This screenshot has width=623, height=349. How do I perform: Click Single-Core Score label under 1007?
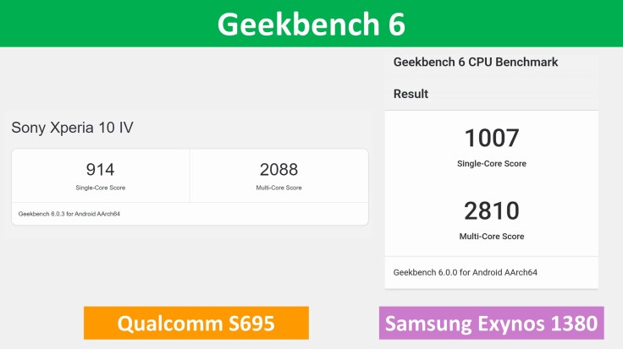(x=492, y=164)
